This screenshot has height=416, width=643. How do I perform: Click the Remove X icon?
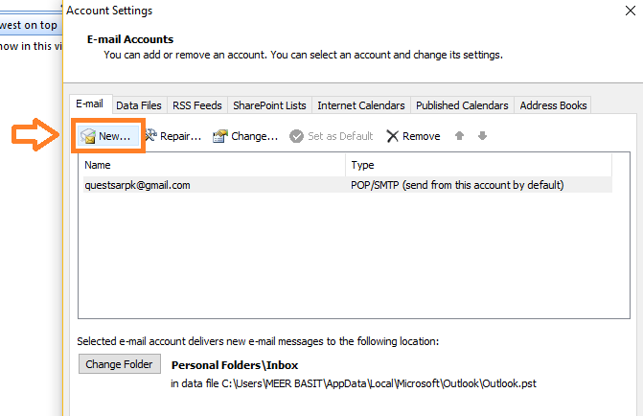tap(392, 136)
